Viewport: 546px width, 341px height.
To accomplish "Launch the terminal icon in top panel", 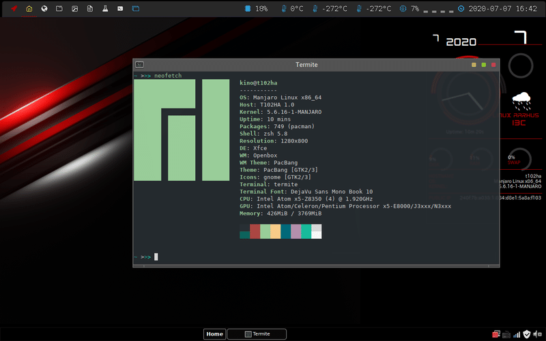I will 120,9.
